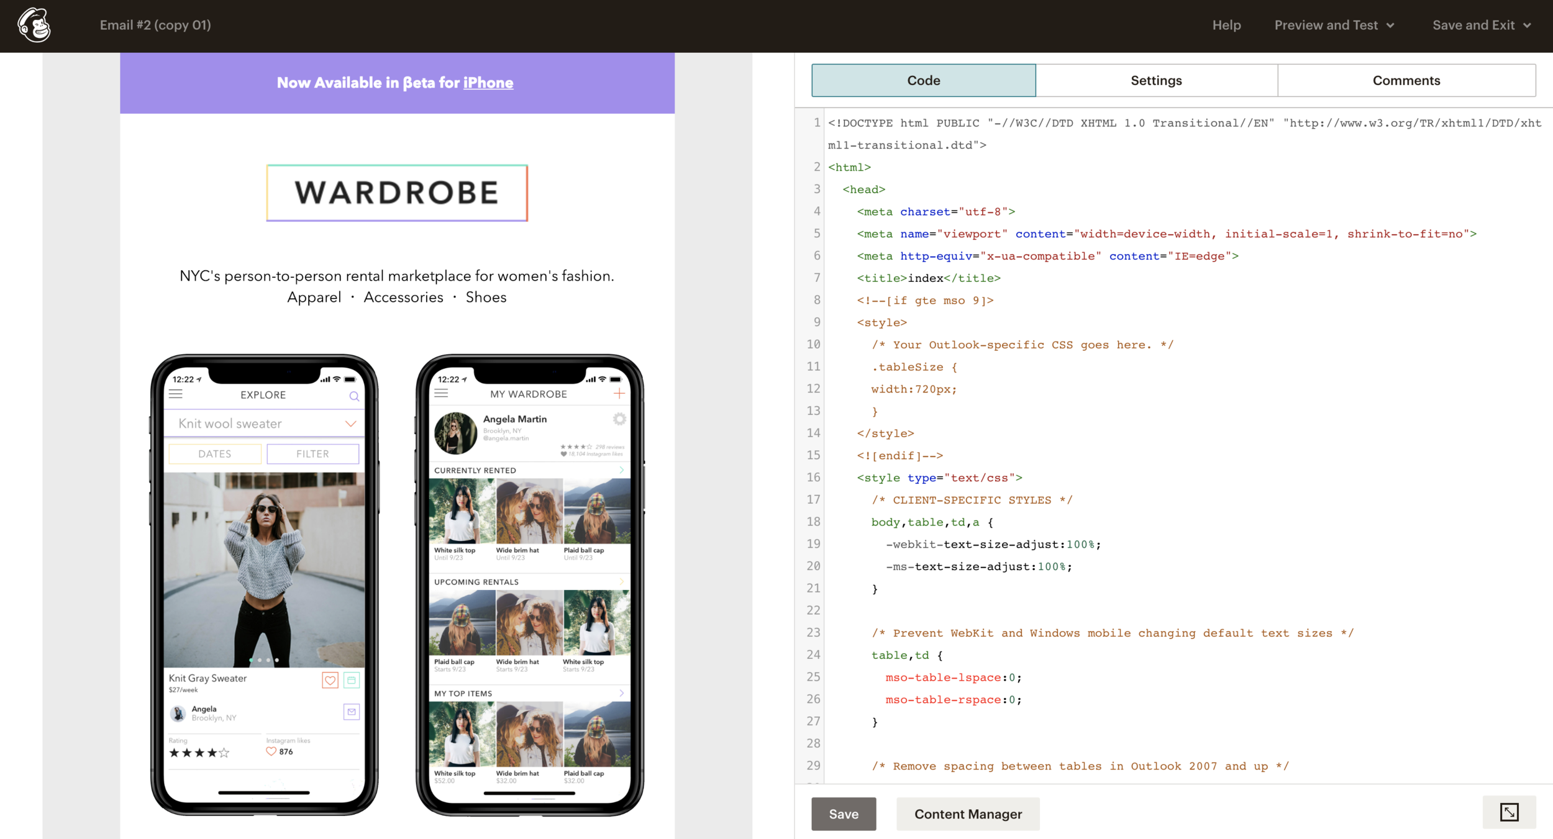Open the Preview and Test dropdown
The height and width of the screenshot is (839, 1553).
pyautogui.click(x=1334, y=25)
